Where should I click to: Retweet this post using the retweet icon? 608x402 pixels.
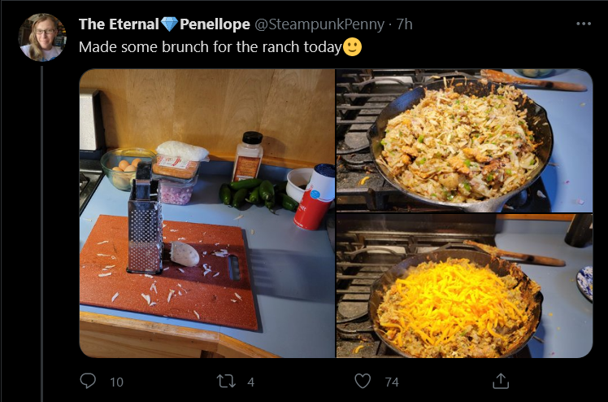tap(226, 381)
